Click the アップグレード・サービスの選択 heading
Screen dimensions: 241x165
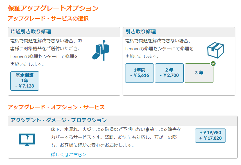pyautogui.click(x=48, y=19)
